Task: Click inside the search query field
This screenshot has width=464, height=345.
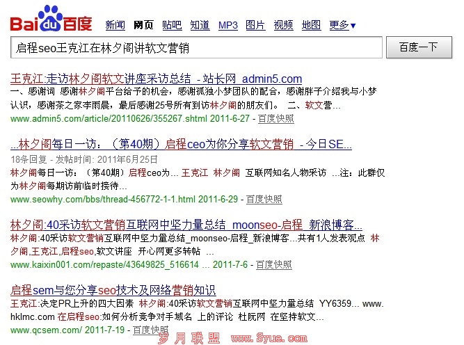Action: 196,48
